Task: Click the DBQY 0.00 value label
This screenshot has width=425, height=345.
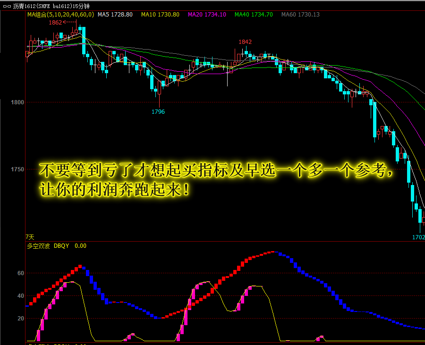Action: point(70,245)
